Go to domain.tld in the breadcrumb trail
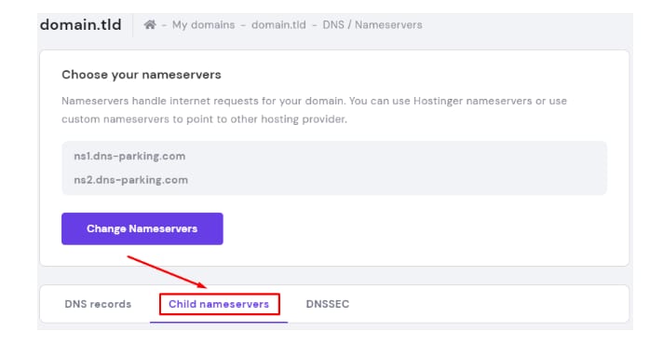The width and height of the screenshot is (663, 345). click(x=278, y=25)
